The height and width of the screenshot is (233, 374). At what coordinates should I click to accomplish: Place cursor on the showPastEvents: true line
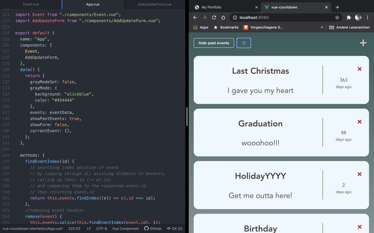[x=56, y=119]
